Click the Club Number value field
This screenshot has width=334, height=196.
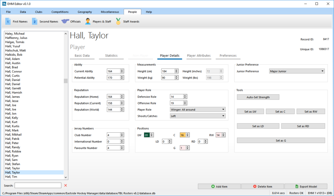(x=114, y=135)
